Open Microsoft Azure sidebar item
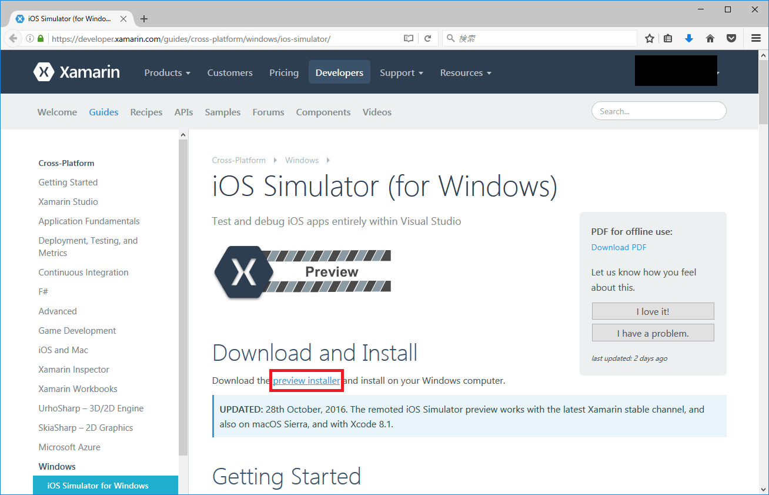The width and height of the screenshot is (769, 495). [x=69, y=447]
